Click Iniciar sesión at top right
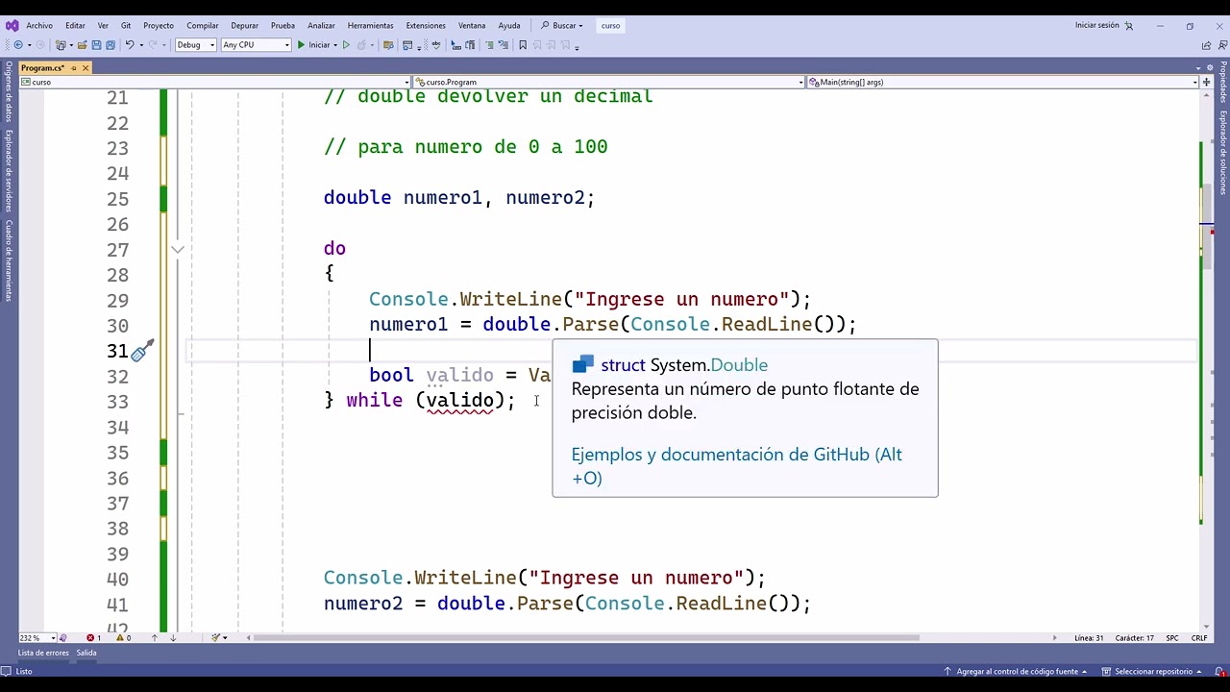The width and height of the screenshot is (1230, 692). click(x=1096, y=26)
